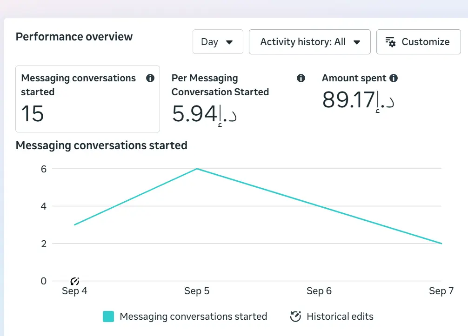
Task: Select the Messaging conversations started metric card
Action: (x=88, y=99)
